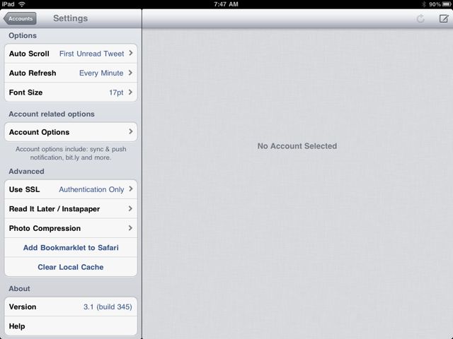Viewport: 453px width, 339px height.
Task: Open the Use SSL setting
Action: coord(71,189)
